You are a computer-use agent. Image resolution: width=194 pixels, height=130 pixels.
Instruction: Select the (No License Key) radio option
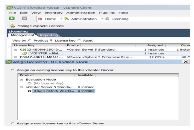[x=29, y=83]
